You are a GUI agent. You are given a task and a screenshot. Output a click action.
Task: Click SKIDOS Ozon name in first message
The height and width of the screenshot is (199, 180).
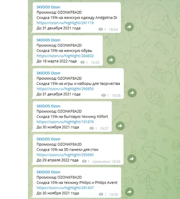coord(48,7)
